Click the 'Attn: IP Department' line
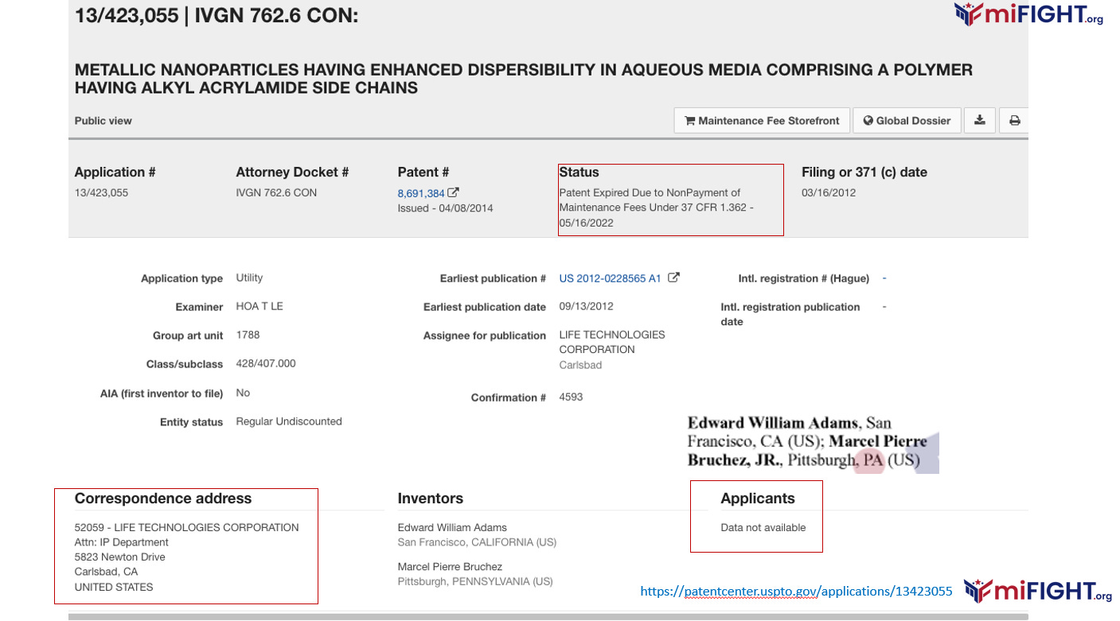The height and width of the screenshot is (621, 1120). tap(122, 542)
